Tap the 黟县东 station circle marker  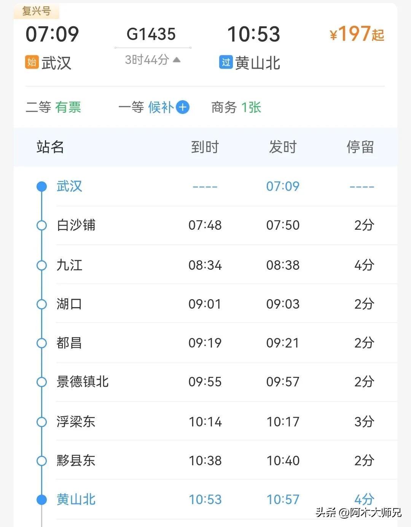tap(41, 461)
